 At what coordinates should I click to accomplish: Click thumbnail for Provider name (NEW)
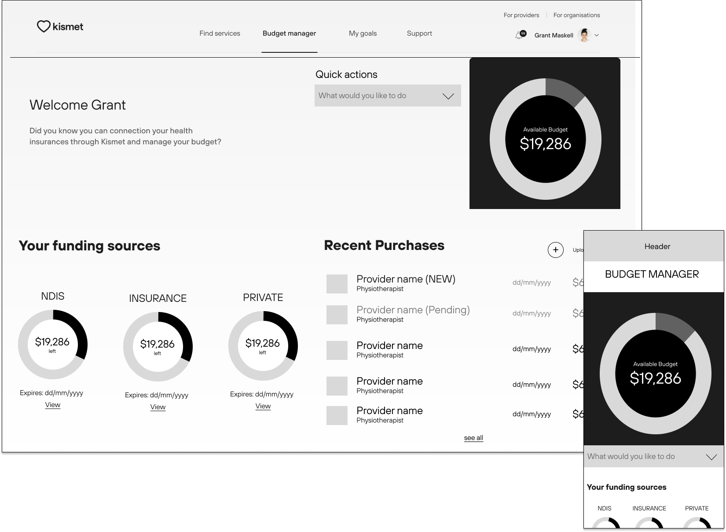point(337,284)
